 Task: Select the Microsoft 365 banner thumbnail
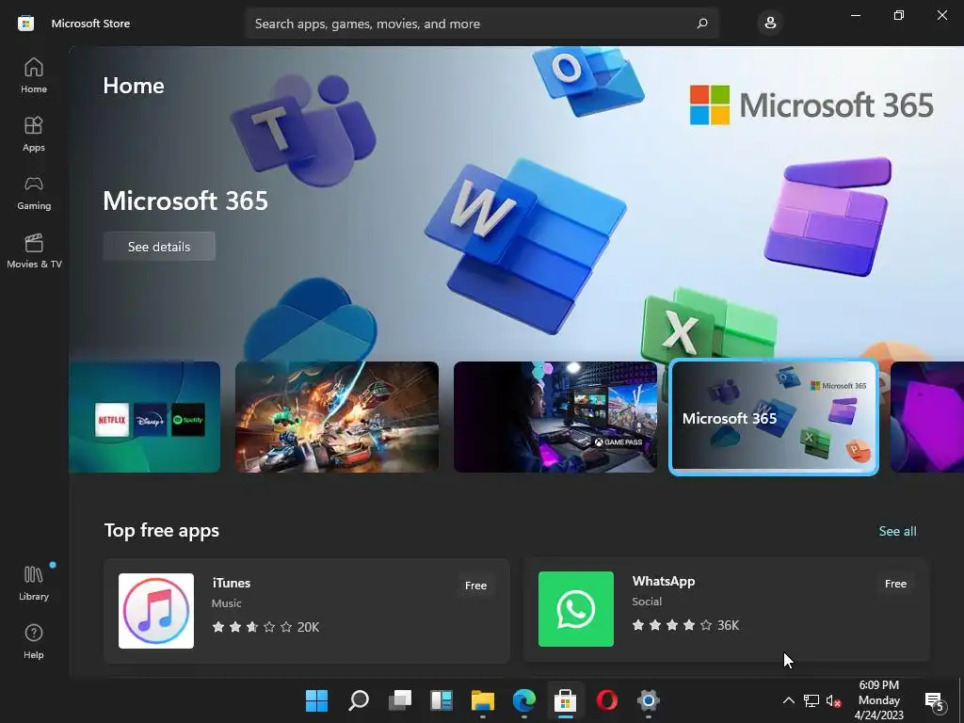click(774, 417)
